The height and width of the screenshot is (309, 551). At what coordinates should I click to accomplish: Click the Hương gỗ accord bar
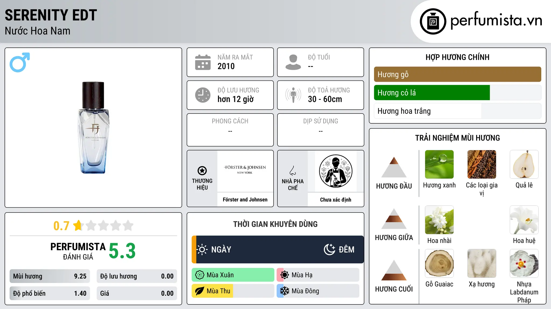[457, 74]
